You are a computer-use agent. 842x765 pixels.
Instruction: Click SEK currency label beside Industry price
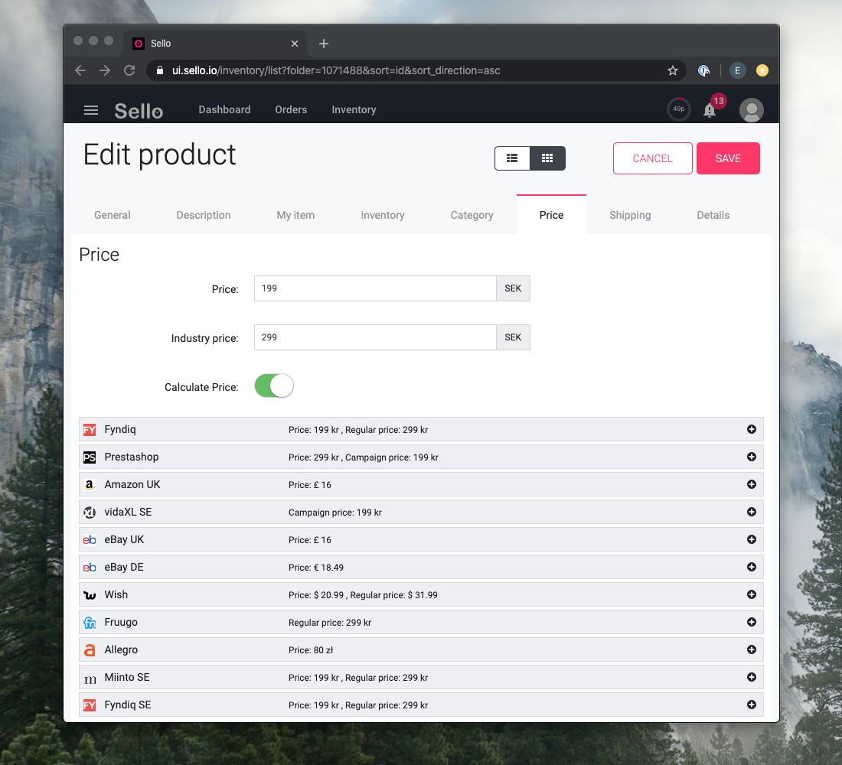pos(513,337)
